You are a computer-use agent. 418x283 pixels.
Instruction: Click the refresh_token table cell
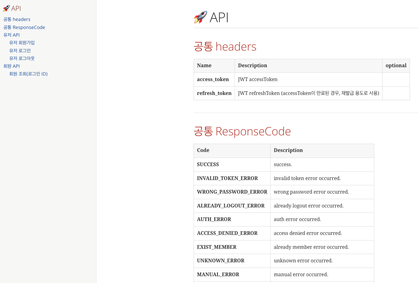[x=214, y=93]
